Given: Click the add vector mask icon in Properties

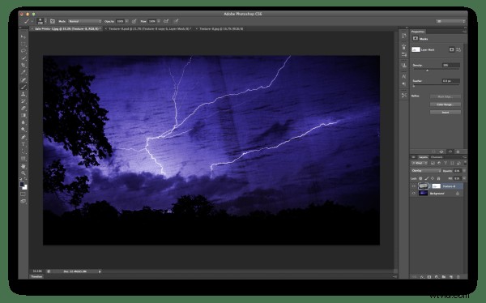Looking at the screenshot, I should pos(458,49).
